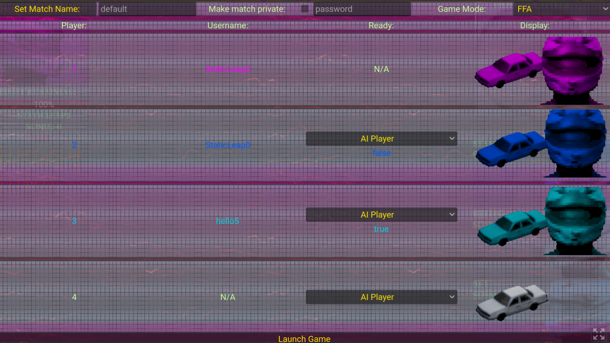Click the Launch Game button
Screen dimensions: 610x343
(x=304, y=339)
